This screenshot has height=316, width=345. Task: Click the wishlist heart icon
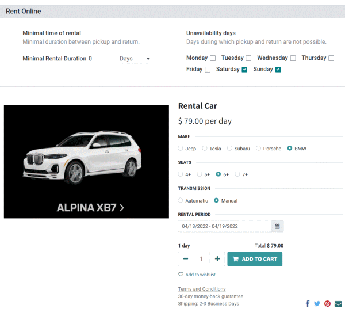(x=181, y=275)
